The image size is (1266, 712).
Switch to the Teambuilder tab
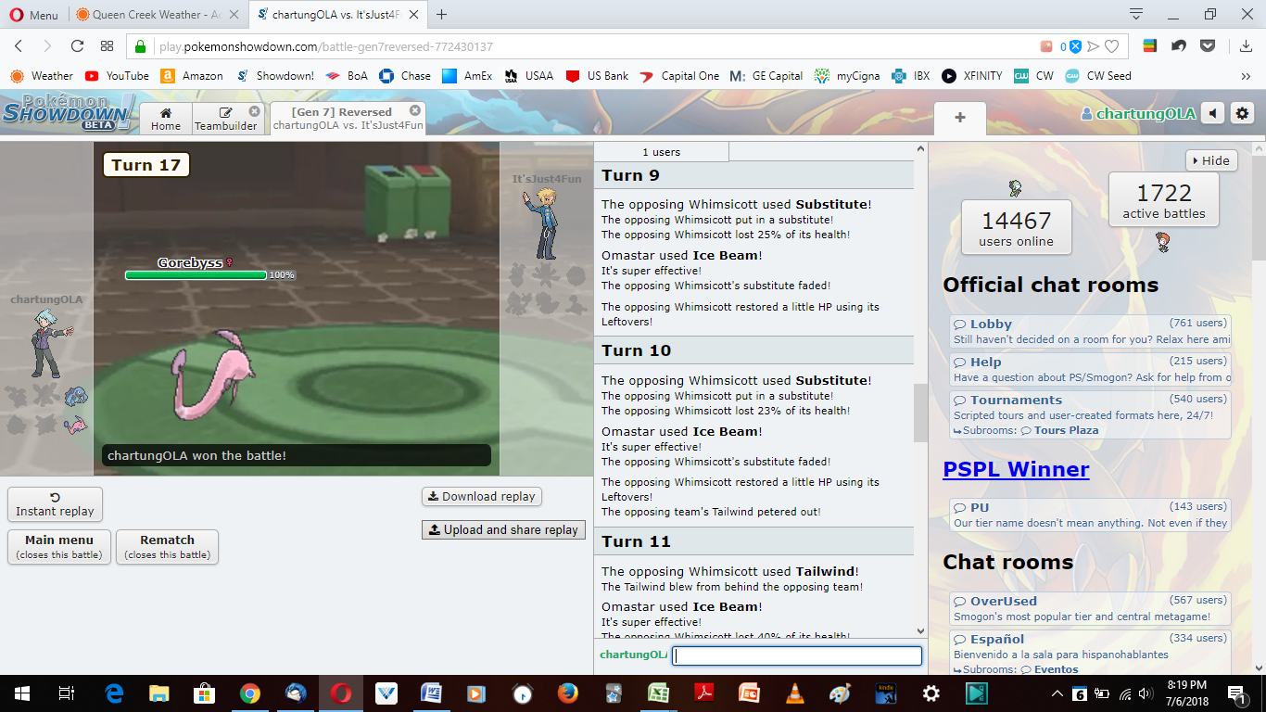coord(226,119)
